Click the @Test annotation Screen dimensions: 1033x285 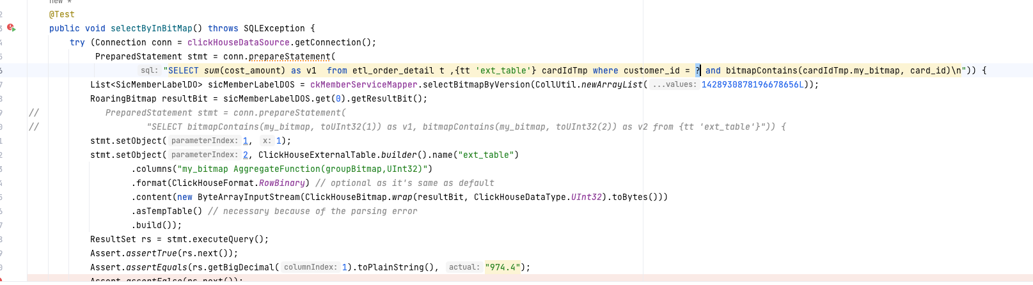[x=62, y=14]
